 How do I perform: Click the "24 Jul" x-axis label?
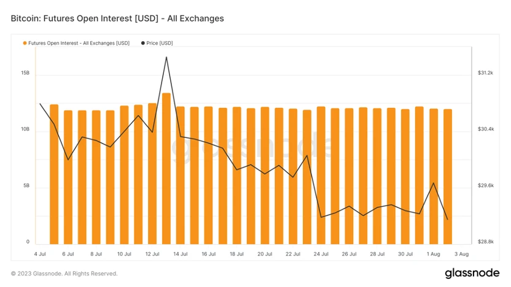[x=321, y=254]
